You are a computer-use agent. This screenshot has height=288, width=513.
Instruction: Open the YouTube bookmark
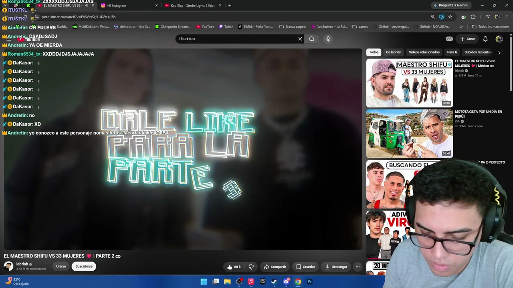point(205,27)
